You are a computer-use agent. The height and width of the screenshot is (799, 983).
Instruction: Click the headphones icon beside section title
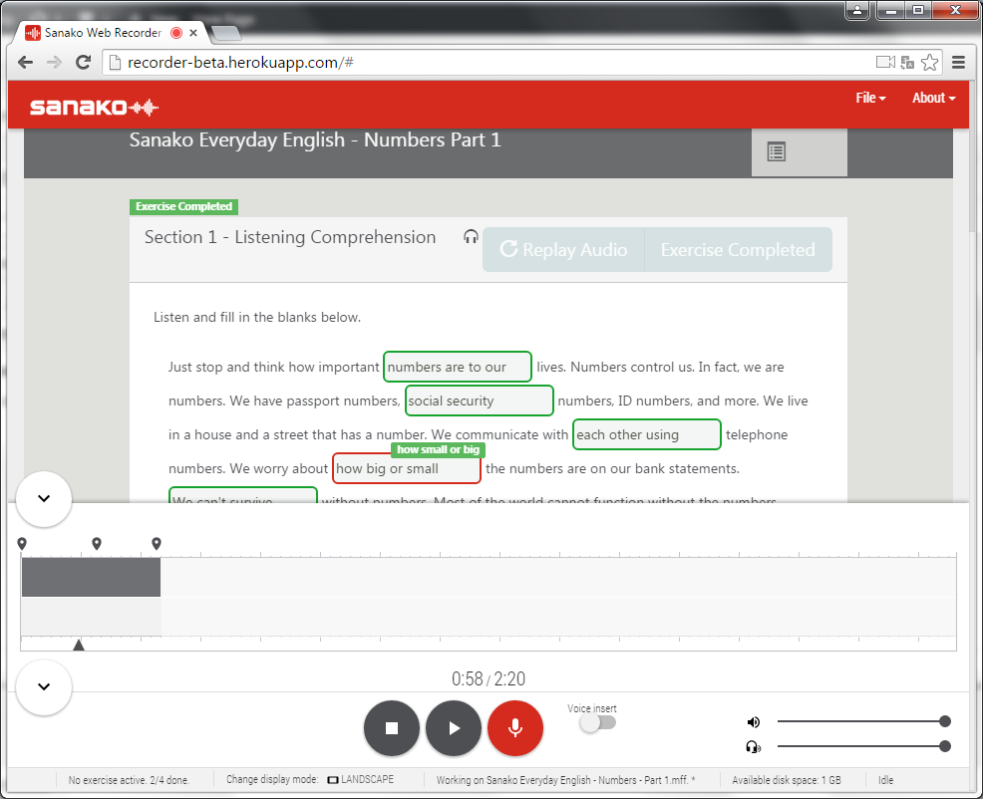pyautogui.click(x=471, y=237)
